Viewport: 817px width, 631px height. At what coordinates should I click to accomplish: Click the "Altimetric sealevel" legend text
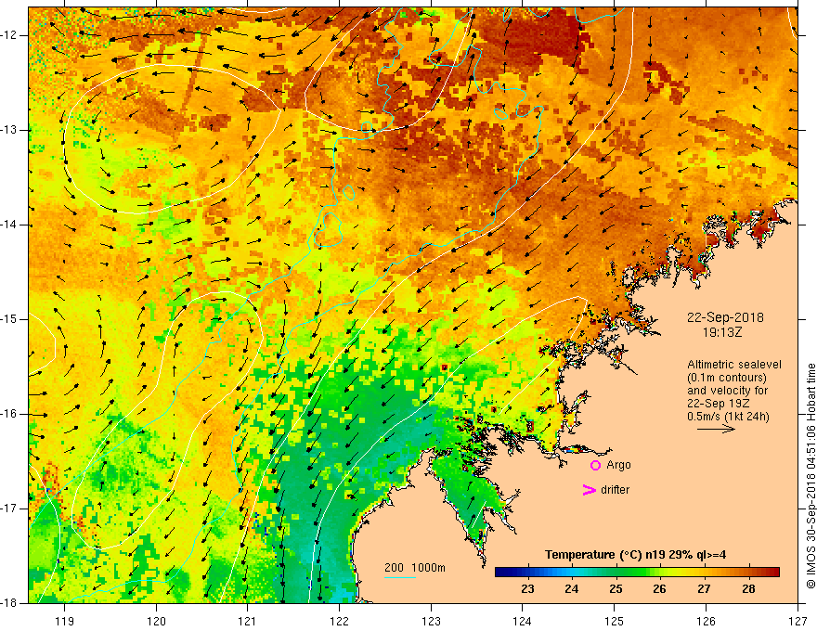[734, 365]
